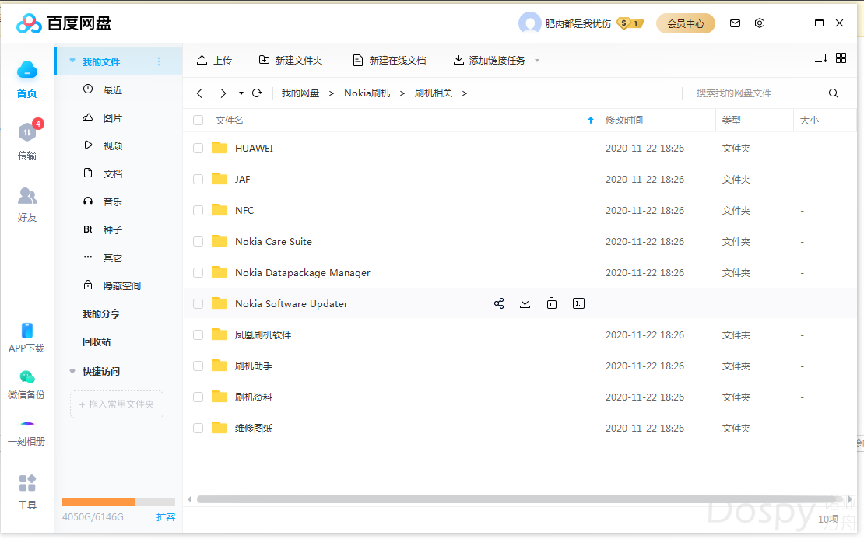
Task: Refresh the file list
Action: pos(257,93)
